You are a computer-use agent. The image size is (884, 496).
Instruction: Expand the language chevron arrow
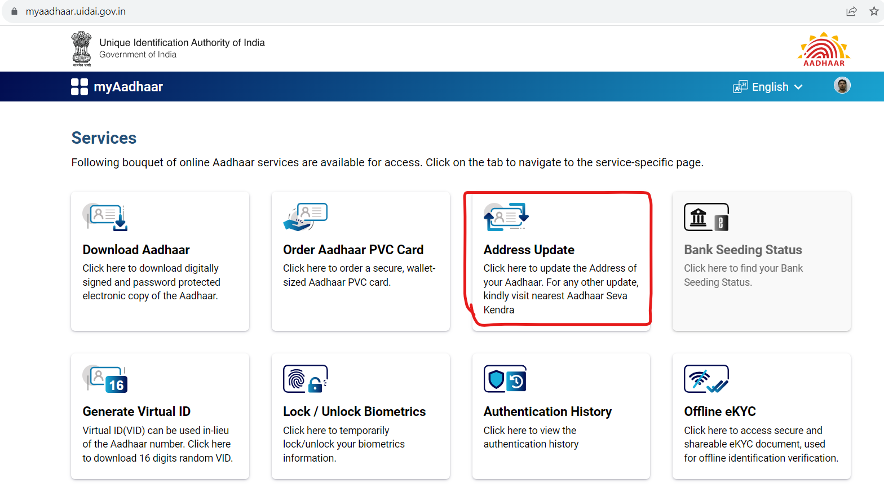[798, 87]
